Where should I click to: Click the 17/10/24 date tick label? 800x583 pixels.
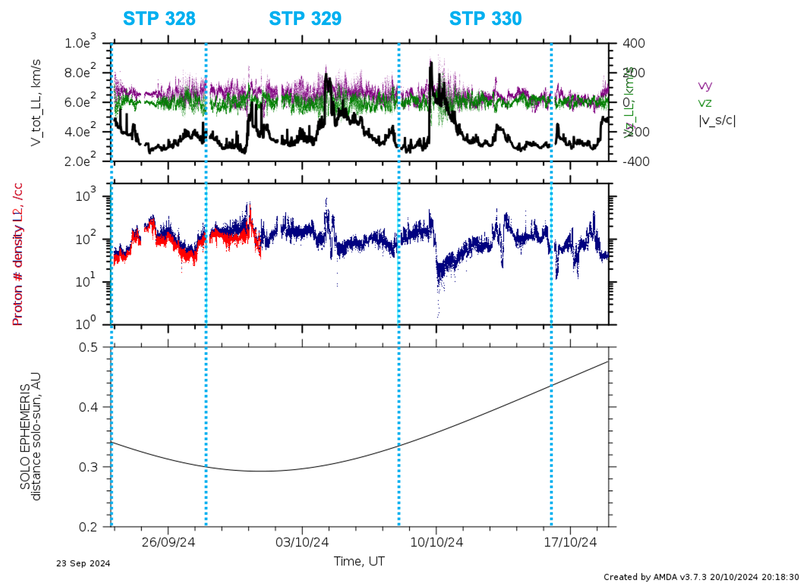click(x=570, y=542)
